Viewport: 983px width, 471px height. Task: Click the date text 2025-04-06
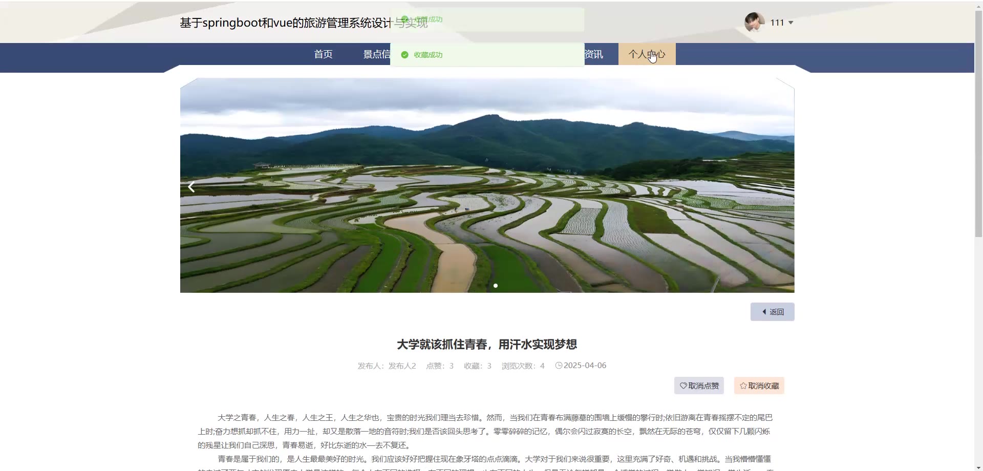pyautogui.click(x=585, y=366)
